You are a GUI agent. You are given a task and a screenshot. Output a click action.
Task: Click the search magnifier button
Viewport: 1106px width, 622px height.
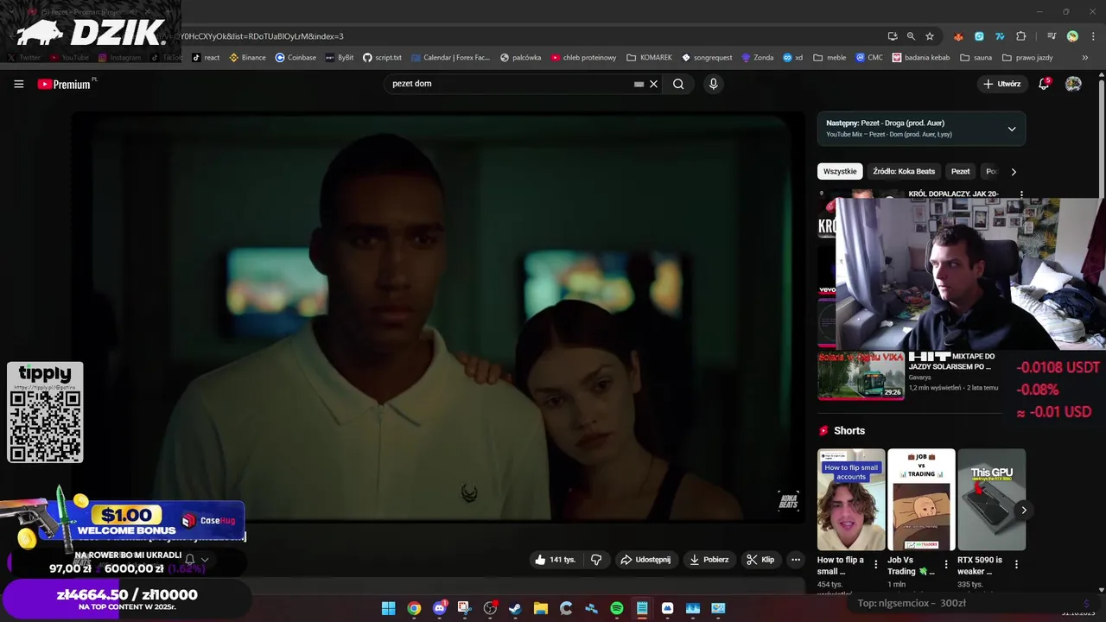tap(678, 84)
